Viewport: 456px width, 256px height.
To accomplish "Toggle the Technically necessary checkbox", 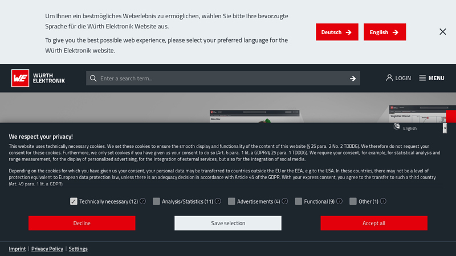I will (x=74, y=201).
